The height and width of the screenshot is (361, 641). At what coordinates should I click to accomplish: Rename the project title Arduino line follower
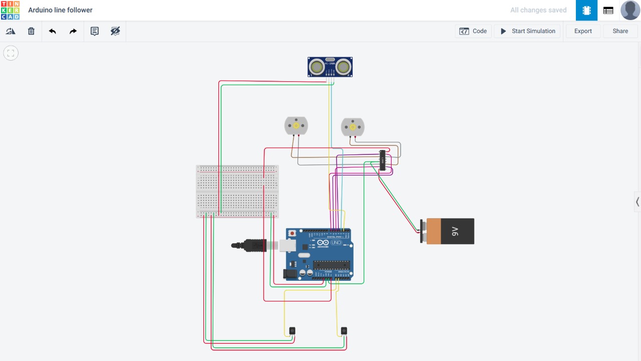tap(61, 10)
